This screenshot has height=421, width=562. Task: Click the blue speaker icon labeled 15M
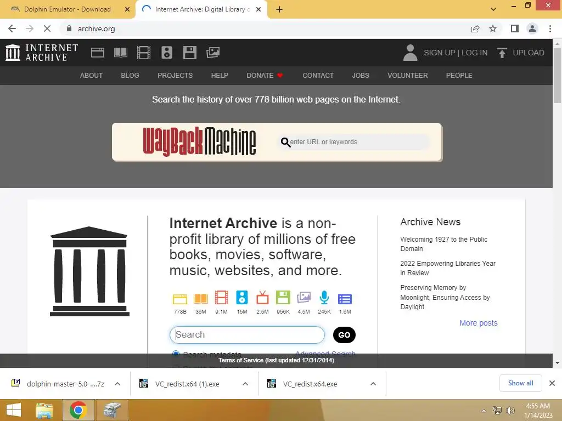pyautogui.click(x=242, y=298)
